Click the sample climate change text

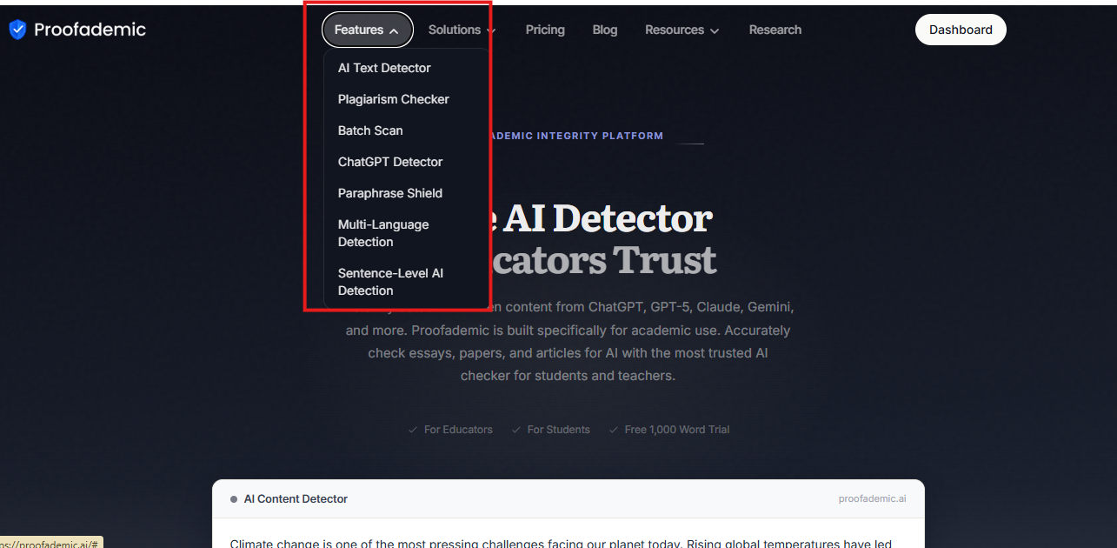(x=561, y=542)
